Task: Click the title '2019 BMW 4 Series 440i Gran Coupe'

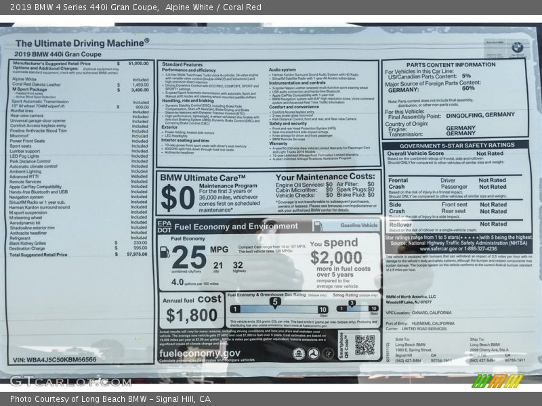Action: tap(84, 7)
